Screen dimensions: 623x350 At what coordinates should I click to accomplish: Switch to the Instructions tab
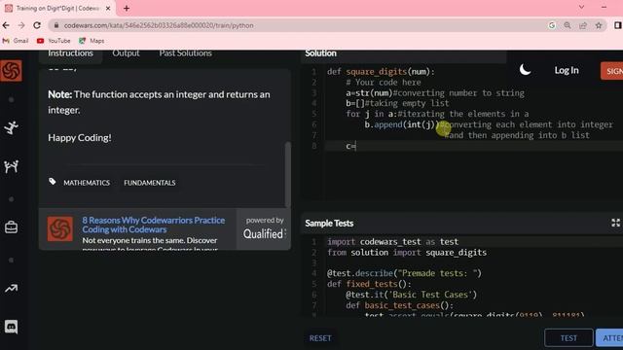tap(70, 53)
